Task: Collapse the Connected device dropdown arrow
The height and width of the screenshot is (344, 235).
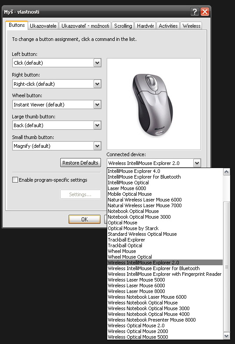Action: point(197,163)
